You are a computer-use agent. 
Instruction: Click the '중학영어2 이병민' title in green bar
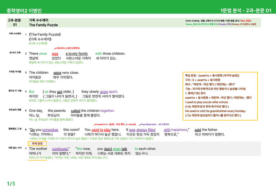24,11
